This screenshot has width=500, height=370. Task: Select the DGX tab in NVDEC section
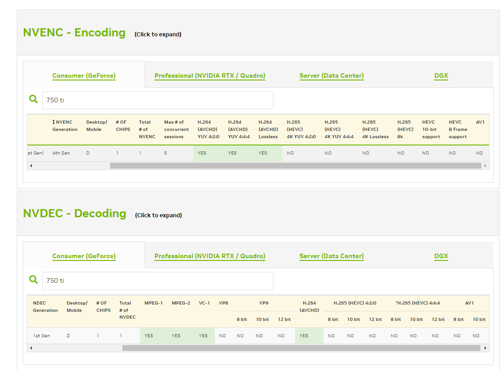click(x=441, y=256)
